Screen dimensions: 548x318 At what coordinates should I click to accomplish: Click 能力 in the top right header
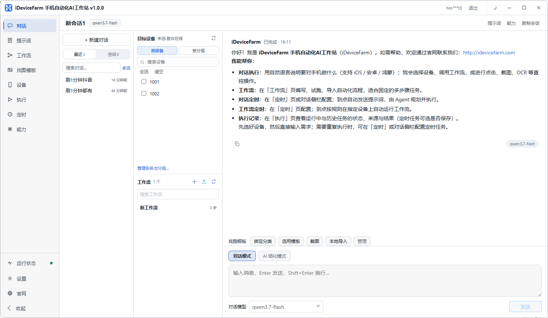[511, 23]
